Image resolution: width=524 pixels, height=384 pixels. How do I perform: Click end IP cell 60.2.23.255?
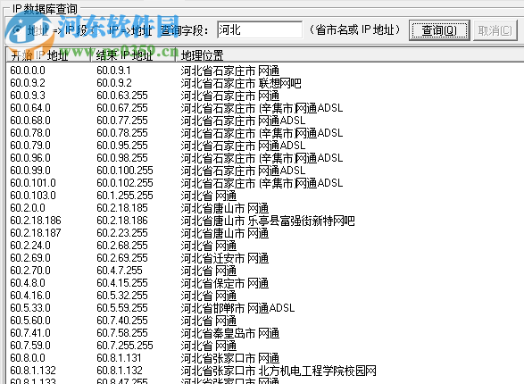point(122,233)
